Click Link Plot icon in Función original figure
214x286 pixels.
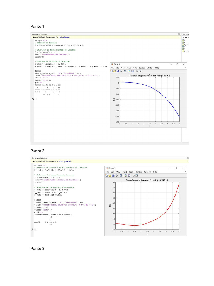pyautogui.click(x=125, y=71)
